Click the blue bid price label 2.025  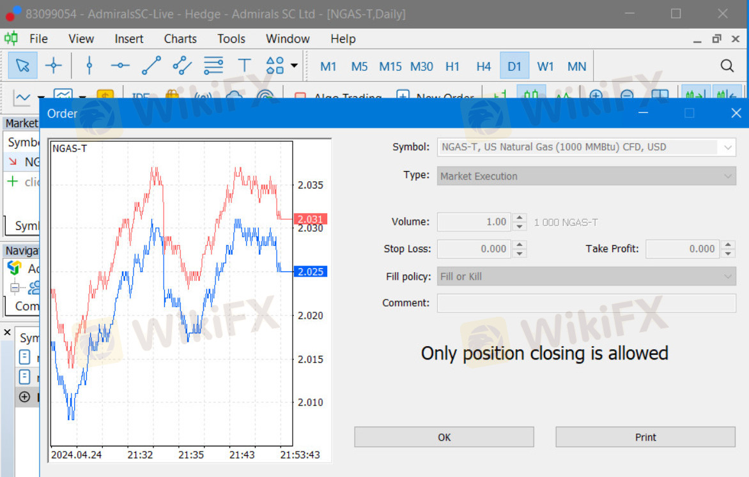pyautogui.click(x=311, y=271)
